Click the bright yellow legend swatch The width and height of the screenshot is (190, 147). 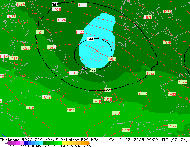(x=64, y=143)
